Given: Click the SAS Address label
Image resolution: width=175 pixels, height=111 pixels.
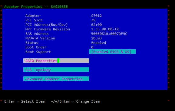Looking at the screenshot, I should [x=37, y=34].
